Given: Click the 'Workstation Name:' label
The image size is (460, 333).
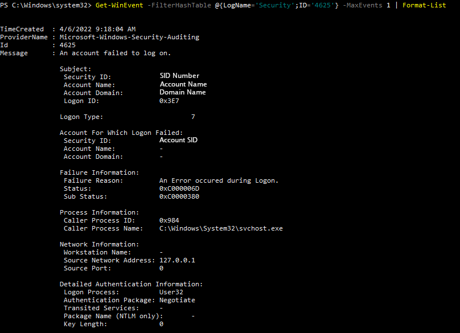Looking at the screenshot, I should coord(97,252).
